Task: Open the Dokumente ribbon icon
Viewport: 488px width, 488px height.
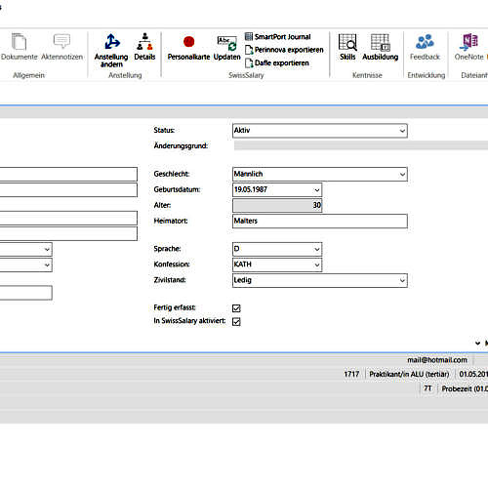Action: pos(19,42)
